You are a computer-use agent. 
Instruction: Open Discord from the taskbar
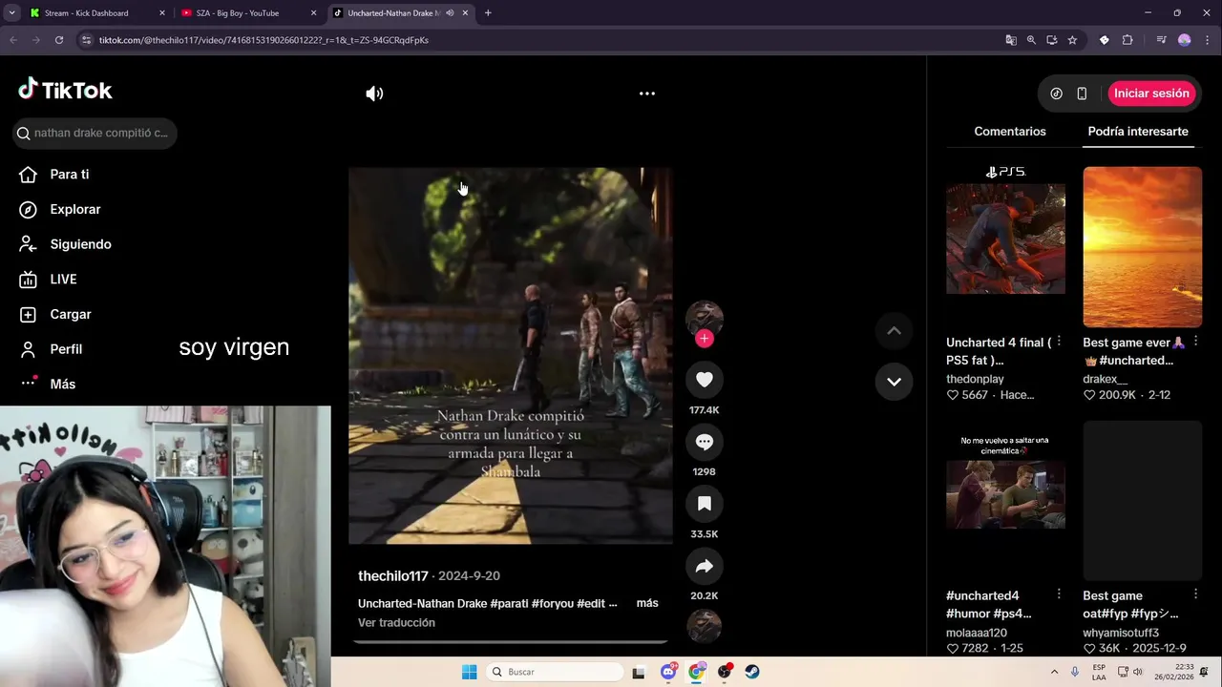point(668,672)
